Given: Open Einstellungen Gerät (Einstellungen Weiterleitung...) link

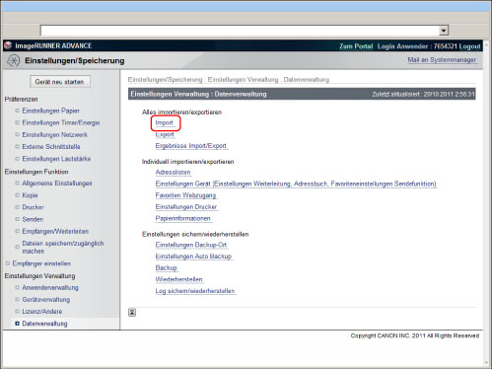Looking at the screenshot, I should (296, 184).
